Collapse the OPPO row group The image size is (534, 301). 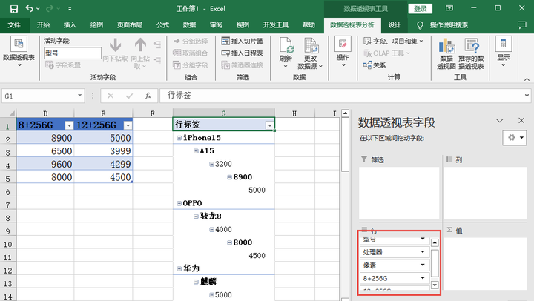(179, 203)
